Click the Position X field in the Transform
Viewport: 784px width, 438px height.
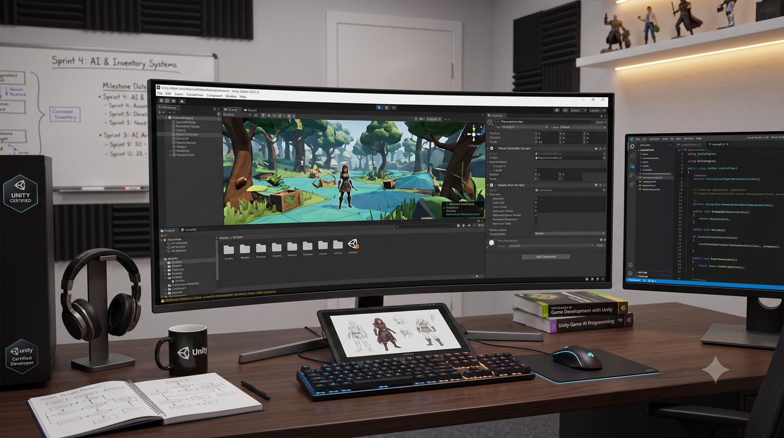(x=547, y=134)
